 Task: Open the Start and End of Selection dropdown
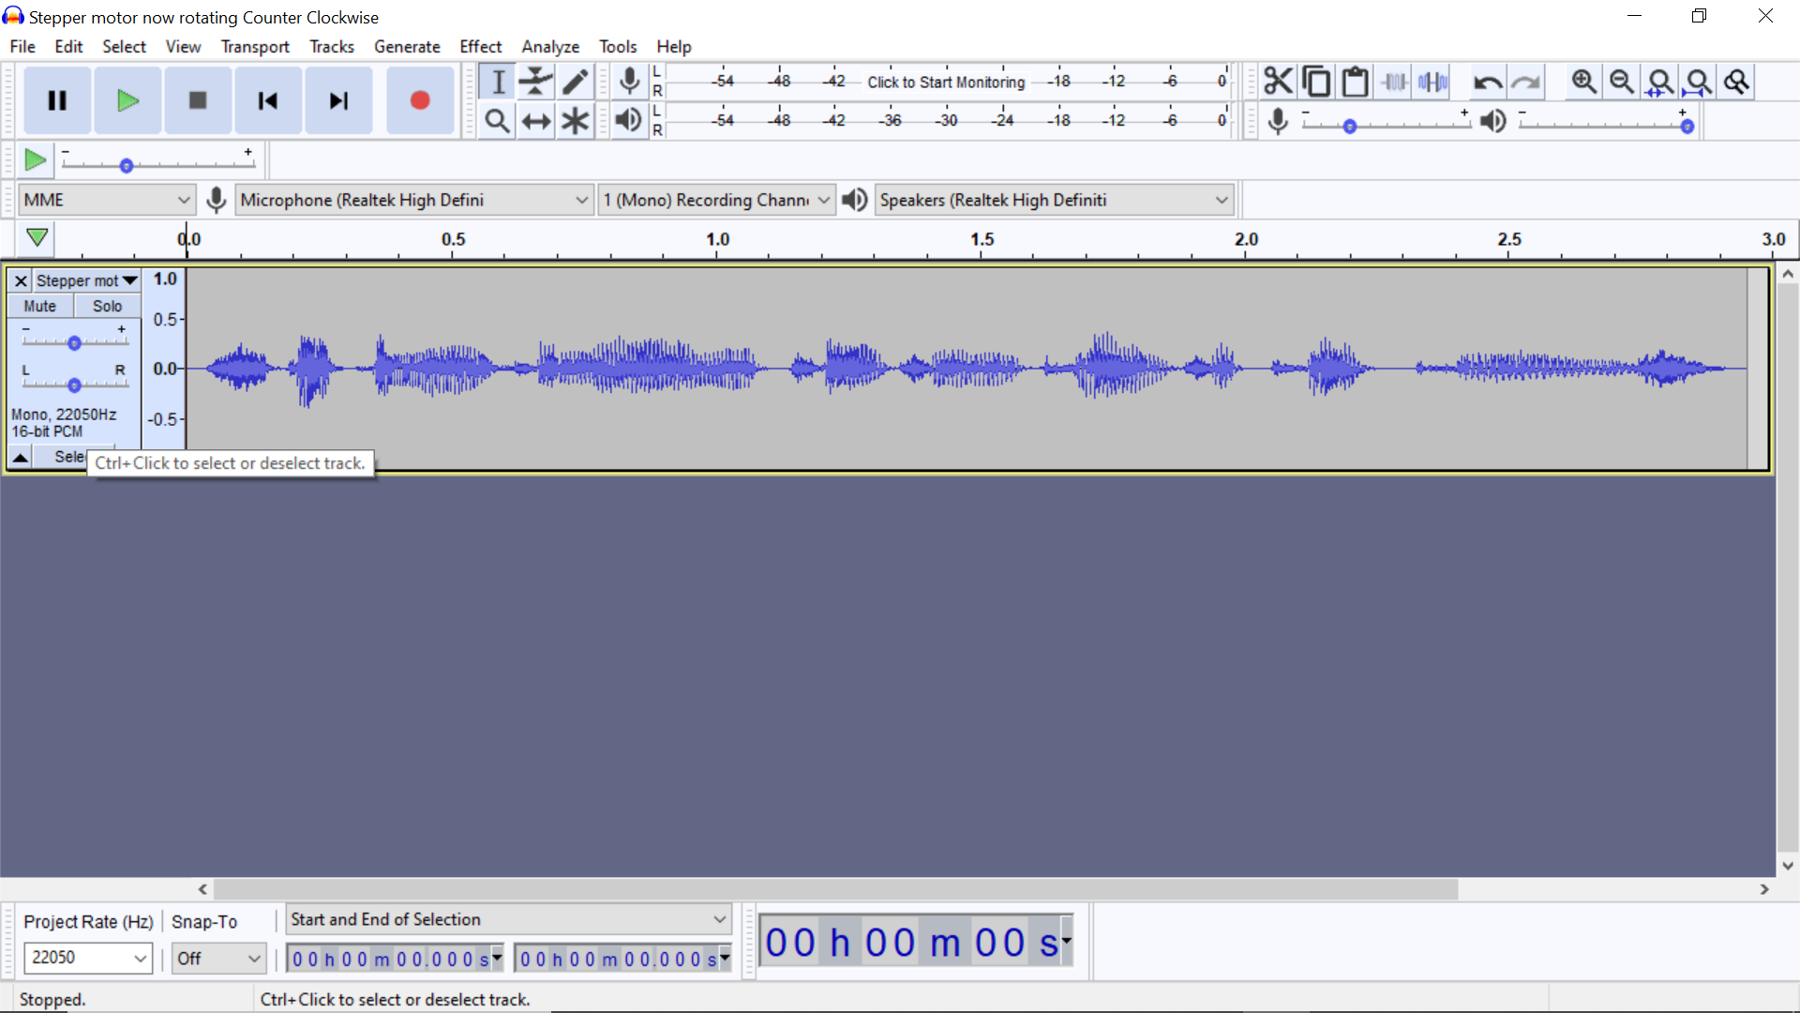[508, 920]
